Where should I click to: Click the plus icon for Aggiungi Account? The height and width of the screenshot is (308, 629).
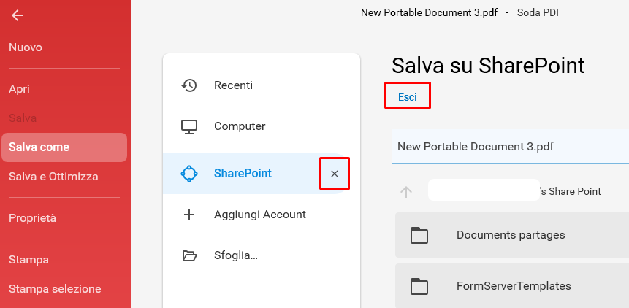pyautogui.click(x=189, y=215)
